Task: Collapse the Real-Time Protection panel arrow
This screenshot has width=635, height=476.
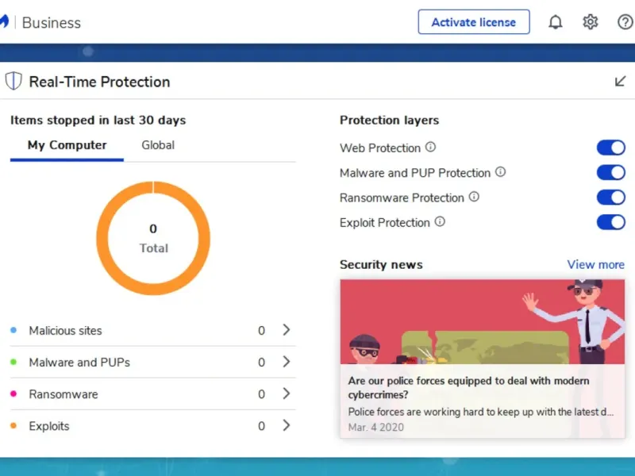Action: 621,82
